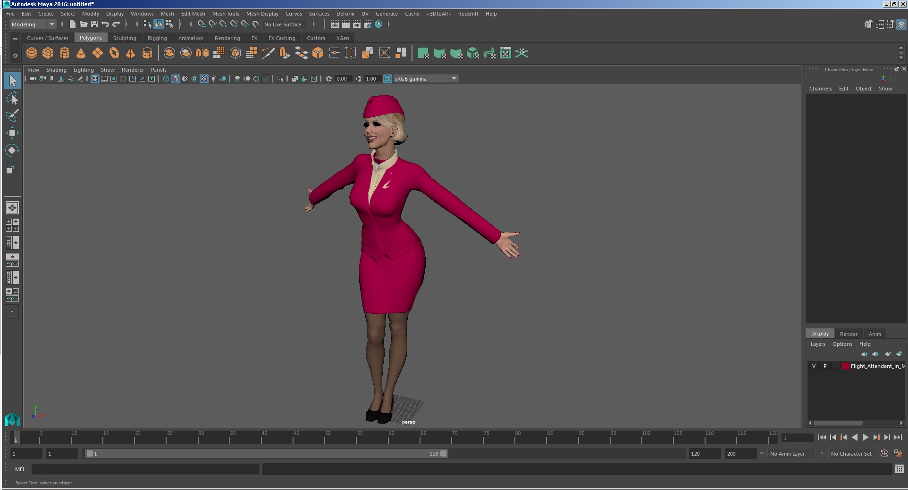The image size is (908, 490).
Task: Open Layers menu in Layer Editor
Action: coord(818,344)
